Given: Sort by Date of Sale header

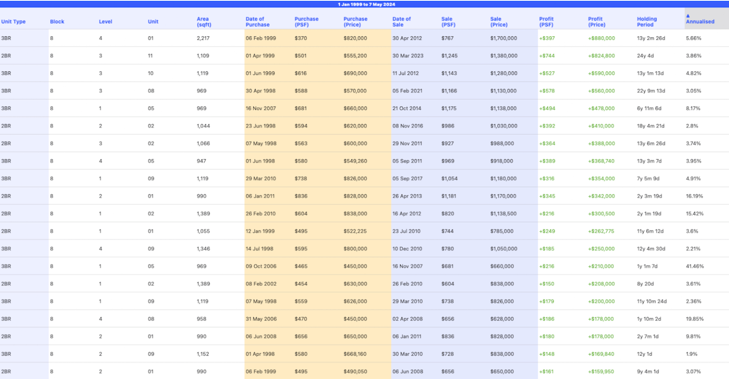Looking at the screenshot, I should pyautogui.click(x=401, y=22).
